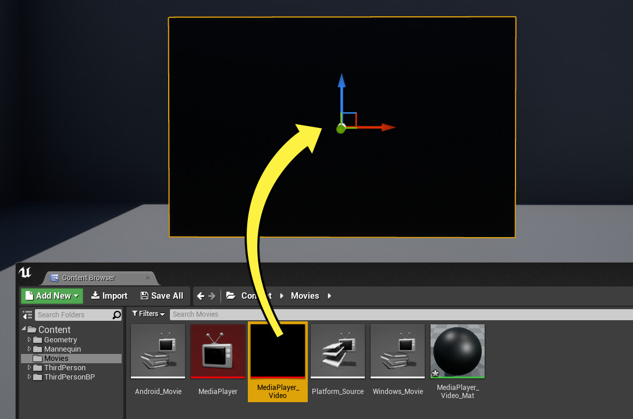The width and height of the screenshot is (633, 419).
Task: Click the MediaPlayer_Video_Mat label
Action: click(458, 392)
